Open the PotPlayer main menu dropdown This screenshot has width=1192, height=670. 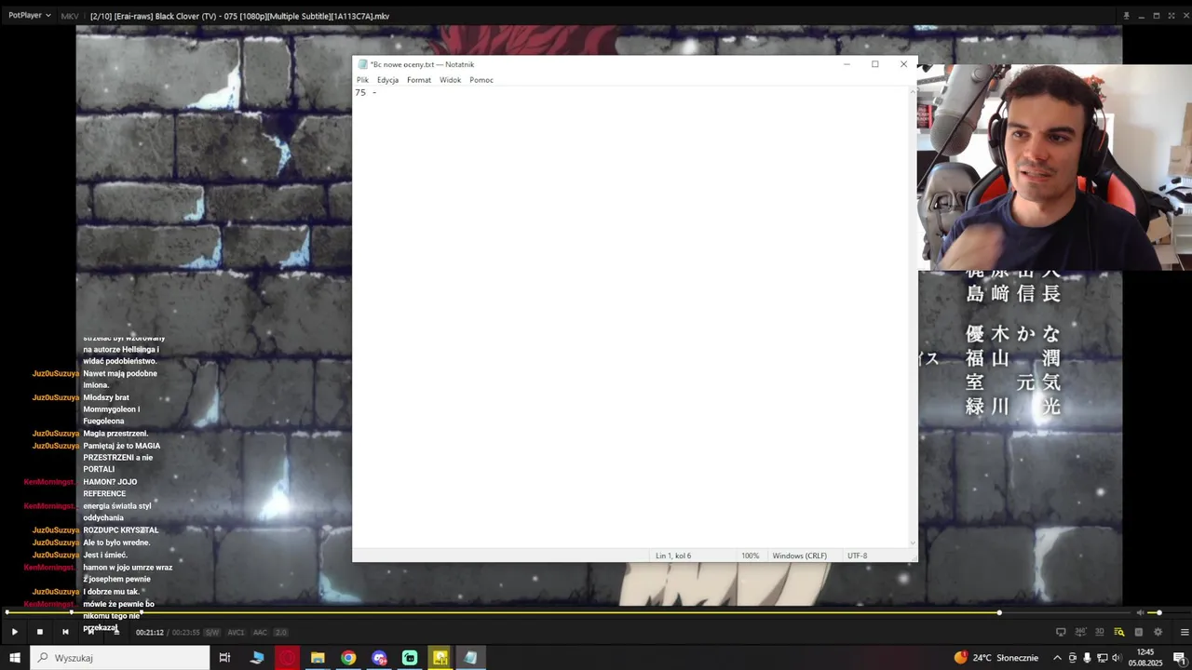click(x=30, y=16)
